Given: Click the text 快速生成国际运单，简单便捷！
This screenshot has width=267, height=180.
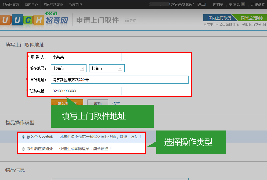Looking at the screenshot, I should tap(85, 149).
